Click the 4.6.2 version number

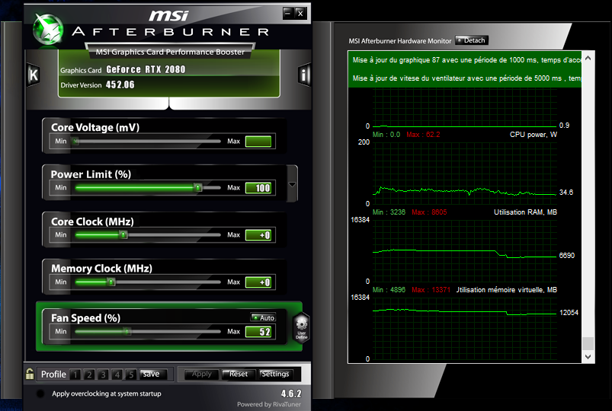click(x=291, y=393)
